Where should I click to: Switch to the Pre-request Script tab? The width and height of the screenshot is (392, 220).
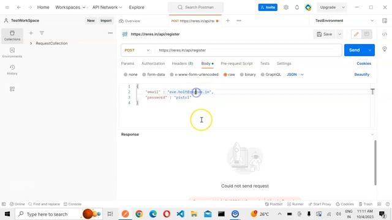(x=236, y=64)
